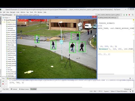Click the feed window's title bar icon
This screenshot has width=135, height=101.
18,17
